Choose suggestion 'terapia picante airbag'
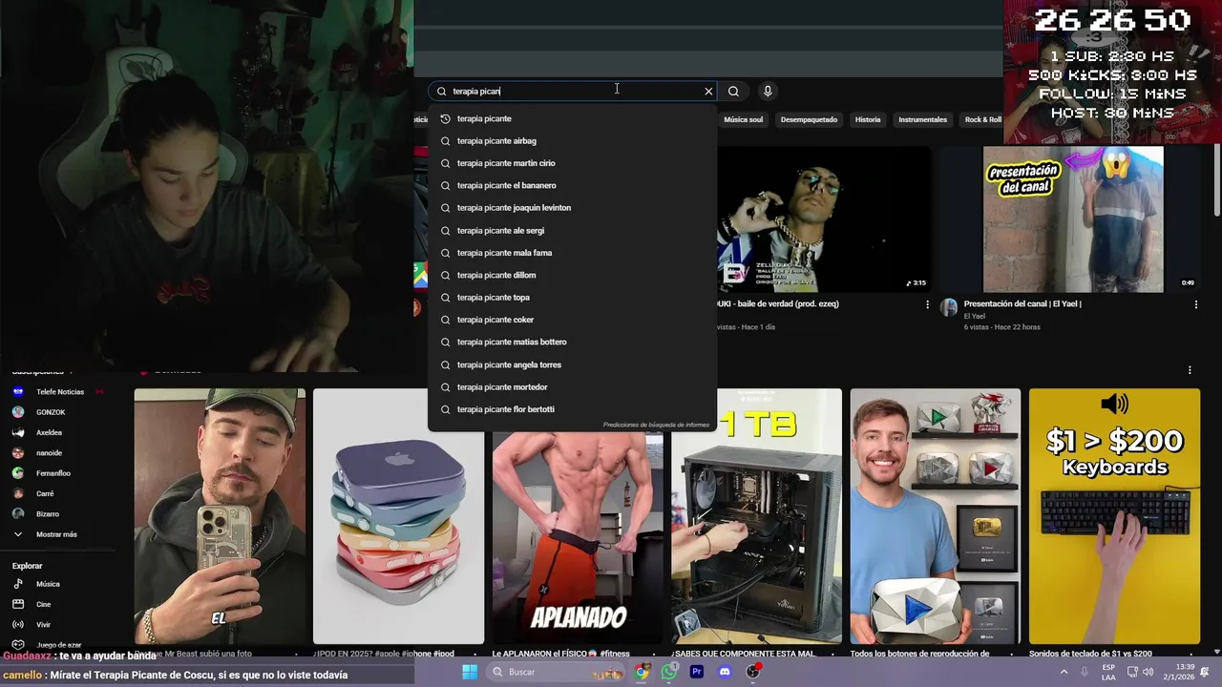Image resolution: width=1222 pixels, height=687 pixels. pos(572,141)
